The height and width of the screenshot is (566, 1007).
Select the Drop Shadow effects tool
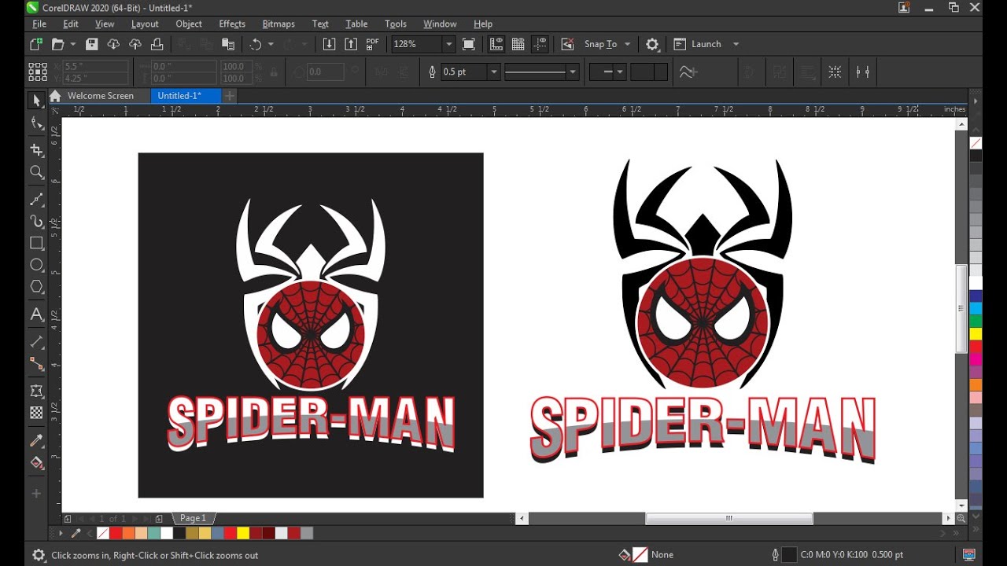[36, 391]
